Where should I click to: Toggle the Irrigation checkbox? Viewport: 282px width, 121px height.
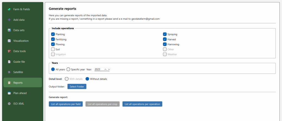(53, 54)
